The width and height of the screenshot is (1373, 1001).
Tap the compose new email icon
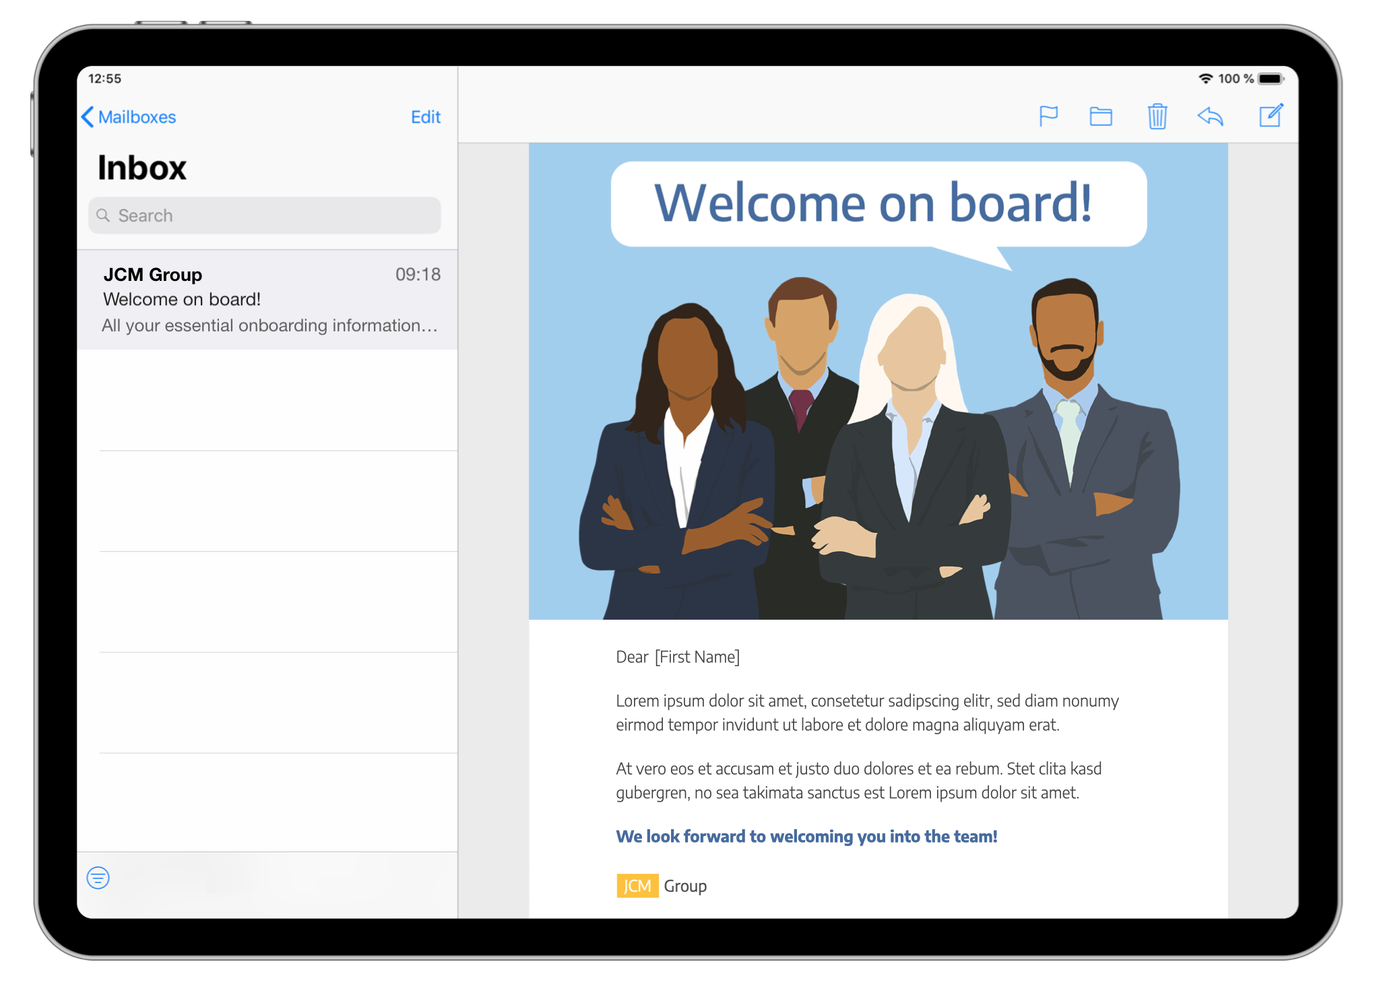pyautogui.click(x=1271, y=115)
